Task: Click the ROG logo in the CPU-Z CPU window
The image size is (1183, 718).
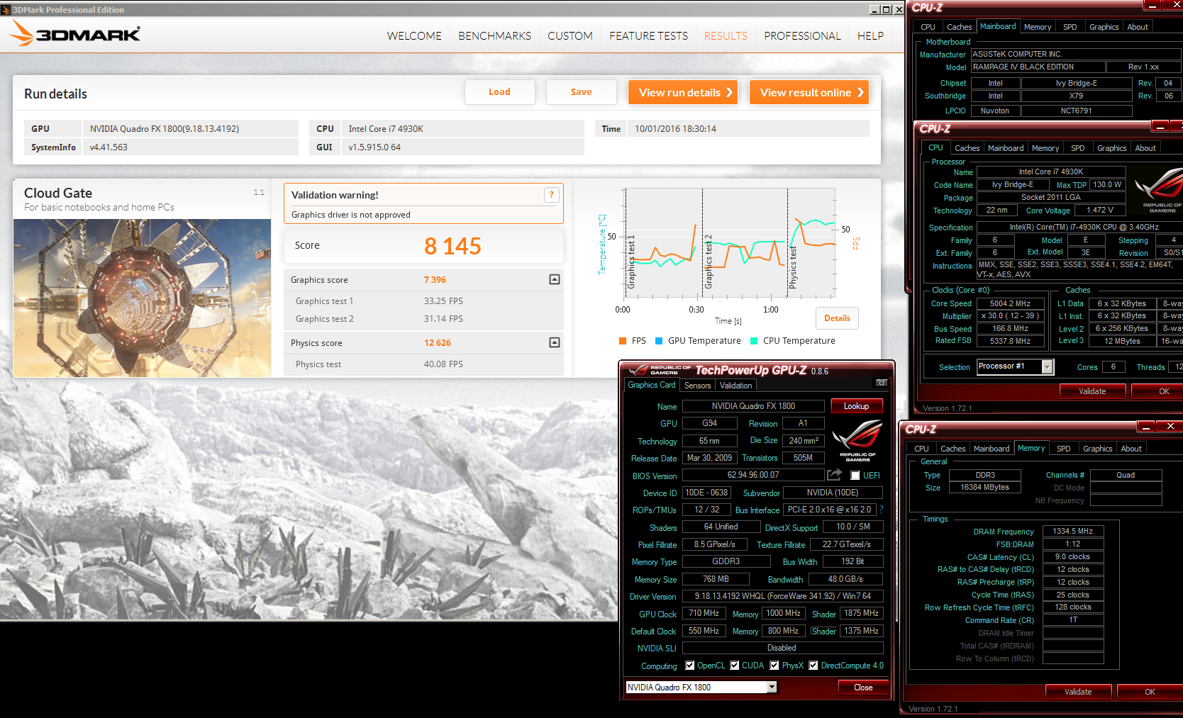Action: click(x=1159, y=189)
